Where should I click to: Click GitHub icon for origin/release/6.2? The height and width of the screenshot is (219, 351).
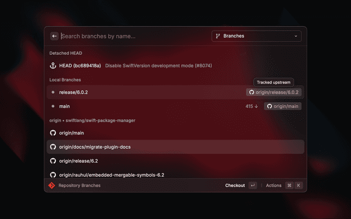53,161
